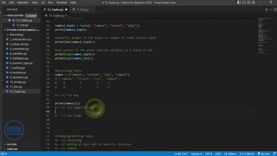Click the file icon on 11_lists.py tab
Viewport: 277px width, 156px height.
(x=74, y=10)
